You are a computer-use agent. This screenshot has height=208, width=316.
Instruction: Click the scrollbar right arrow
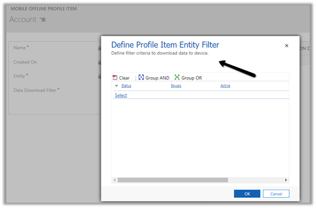click(286, 180)
